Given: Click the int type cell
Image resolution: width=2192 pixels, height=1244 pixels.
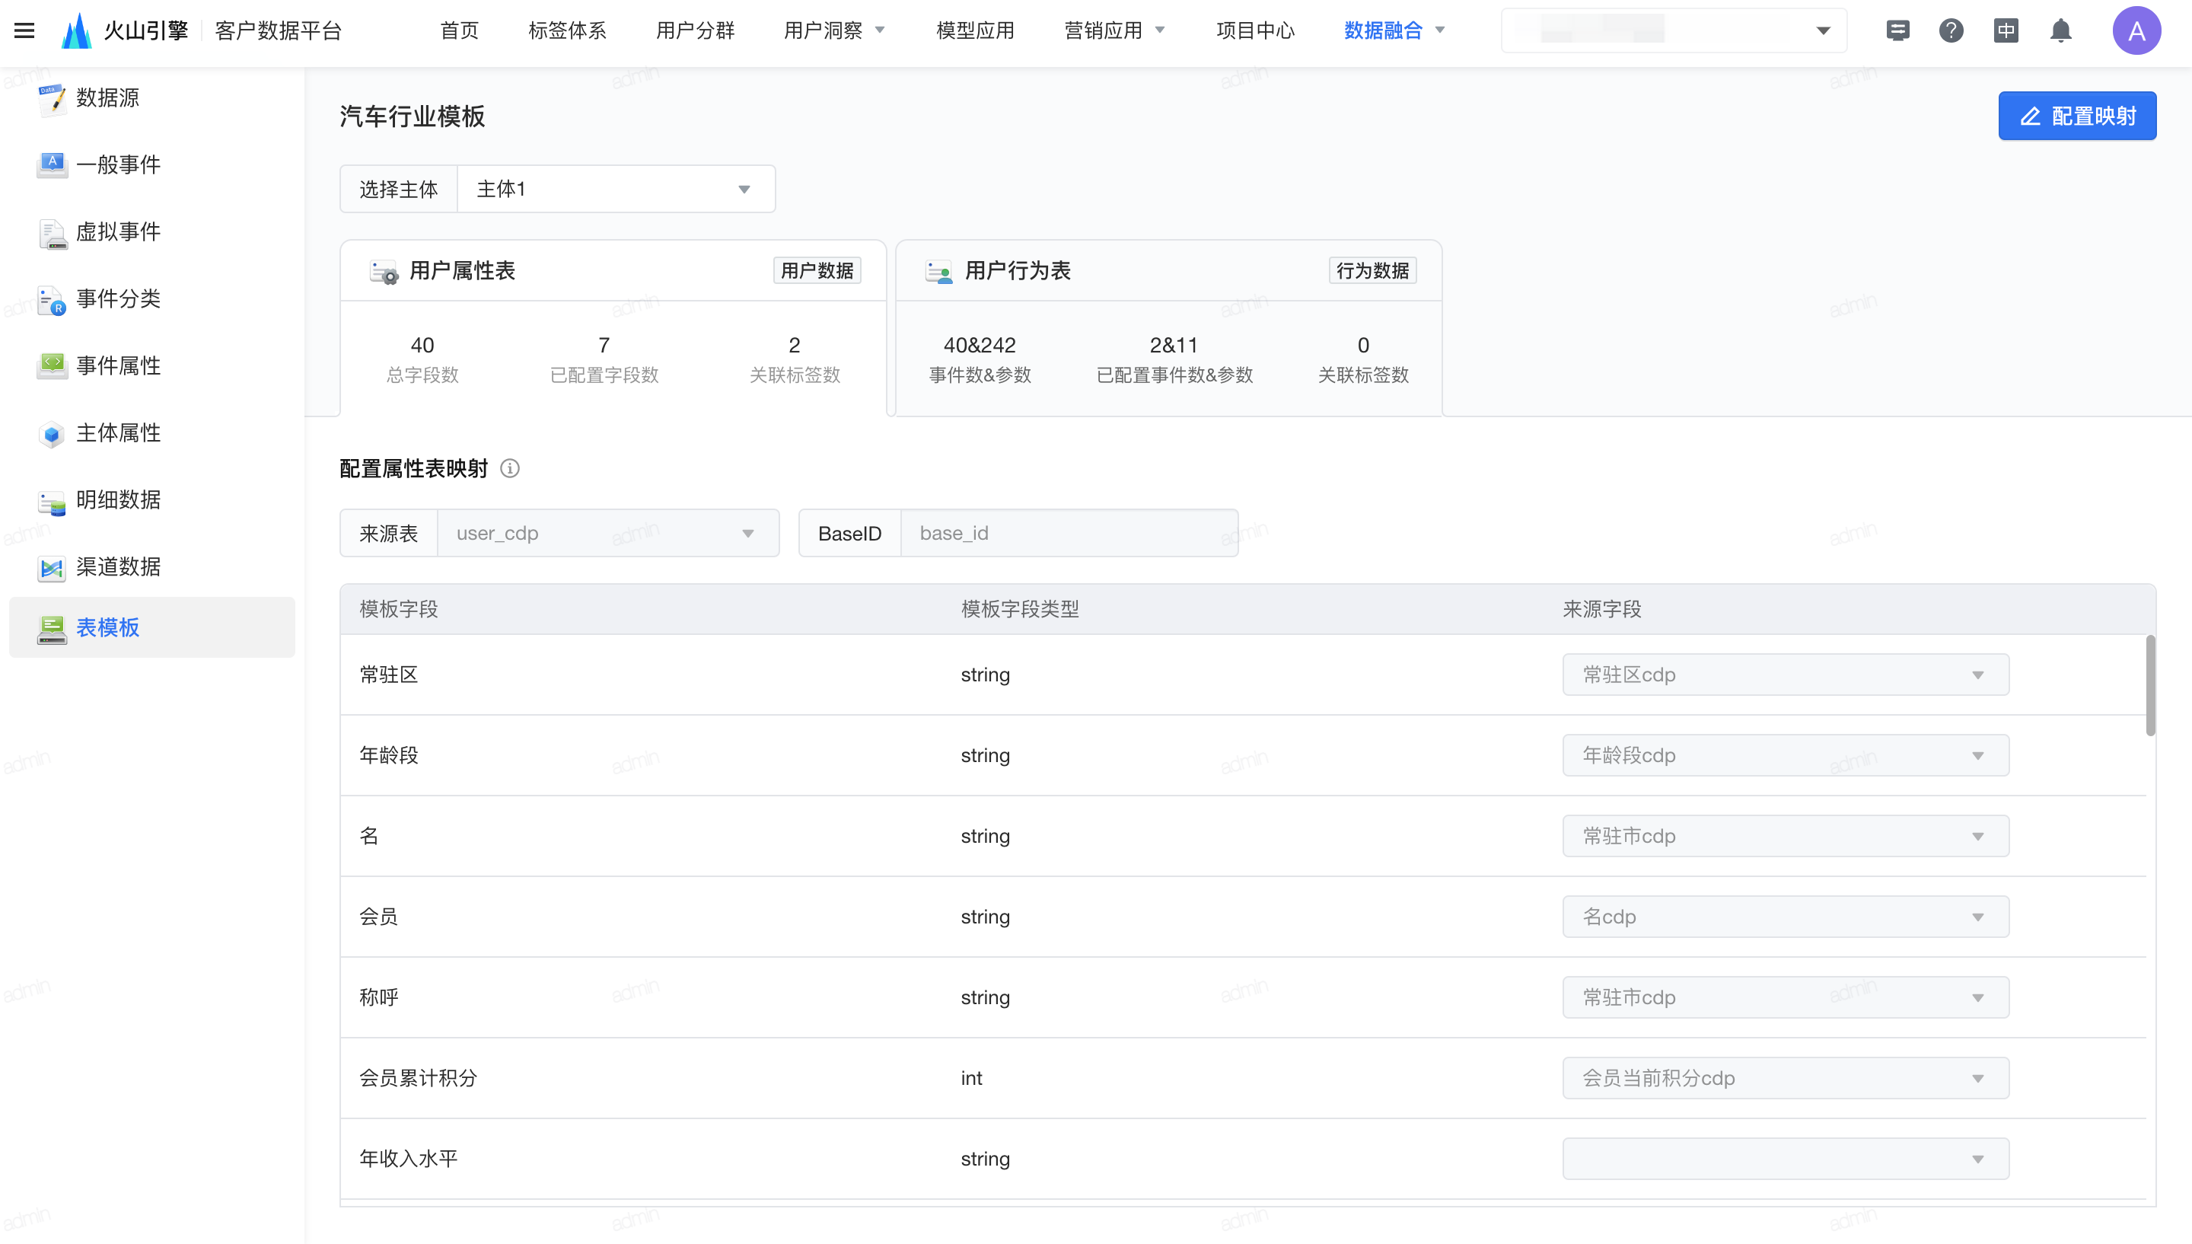Looking at the screenshot, I should pos(971,1078).
